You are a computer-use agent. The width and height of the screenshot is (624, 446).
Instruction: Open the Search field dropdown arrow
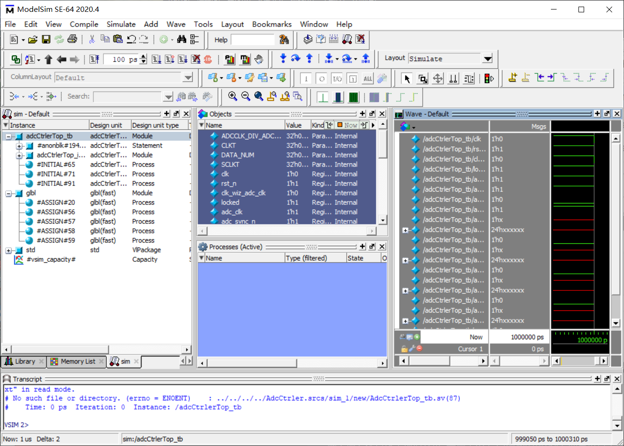(168, 97)
